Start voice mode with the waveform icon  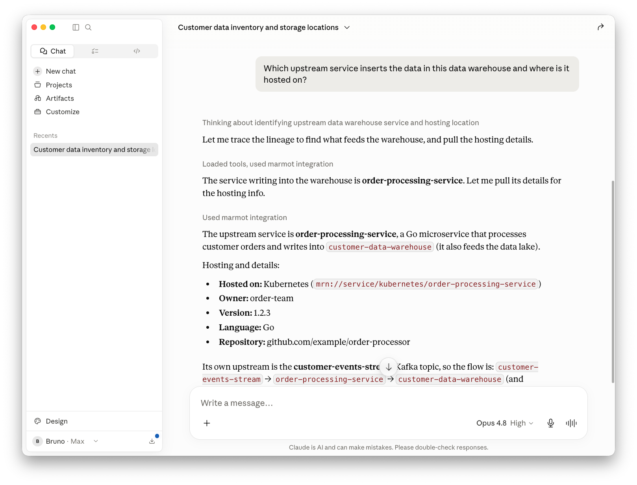pyautogui.click(x=571, y=423)
